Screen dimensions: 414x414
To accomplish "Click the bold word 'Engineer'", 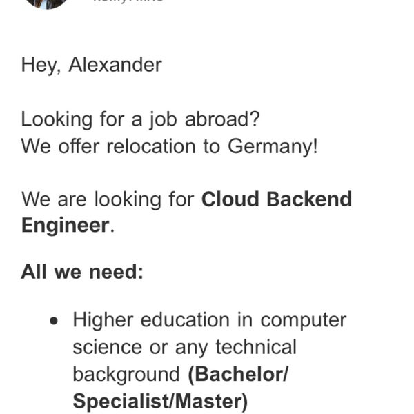I will 66,226.
